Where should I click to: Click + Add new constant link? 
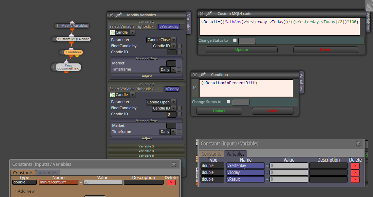coord(24,191)
